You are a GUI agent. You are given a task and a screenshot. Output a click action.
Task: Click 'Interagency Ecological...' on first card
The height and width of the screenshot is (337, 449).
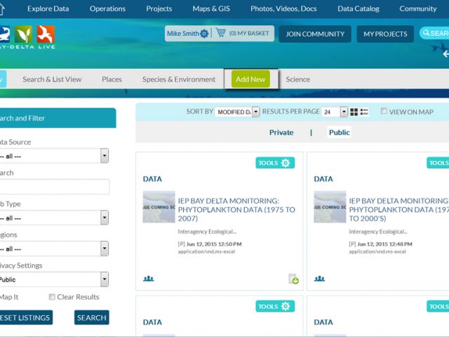(207, 232)
